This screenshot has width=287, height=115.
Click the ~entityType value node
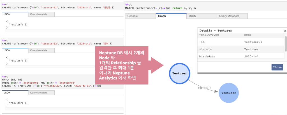click(248, 34)
